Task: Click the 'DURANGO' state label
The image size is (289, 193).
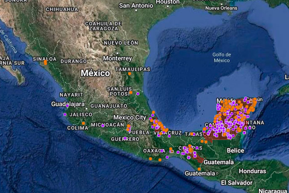Action: pyautogui.click(x=74, y=61)
